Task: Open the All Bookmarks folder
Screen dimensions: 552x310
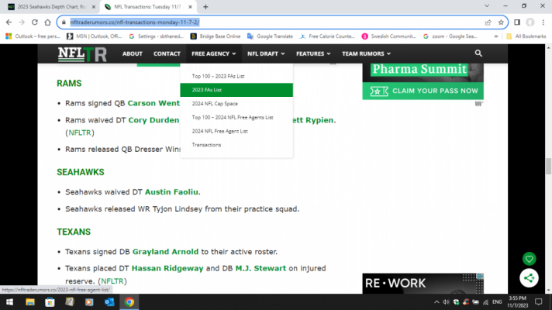Action: click(526, 36)
